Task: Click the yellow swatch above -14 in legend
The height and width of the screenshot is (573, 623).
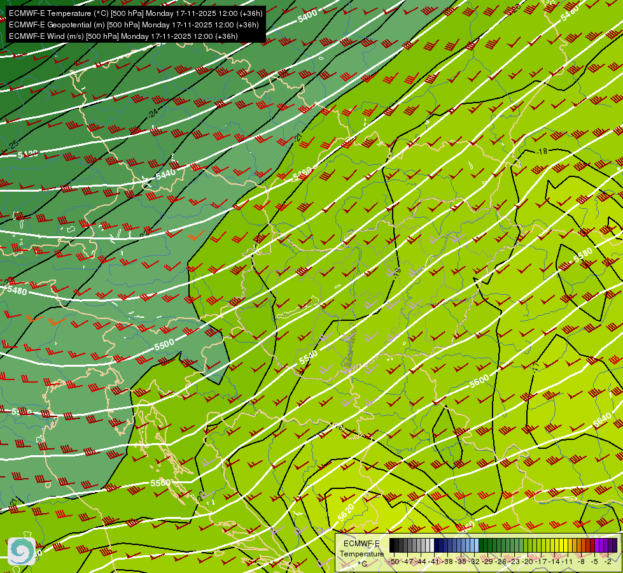Action: click(557, 545)
